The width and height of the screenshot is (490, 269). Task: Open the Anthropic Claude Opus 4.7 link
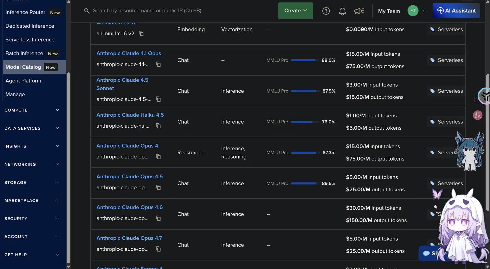(x=129, y=238)
